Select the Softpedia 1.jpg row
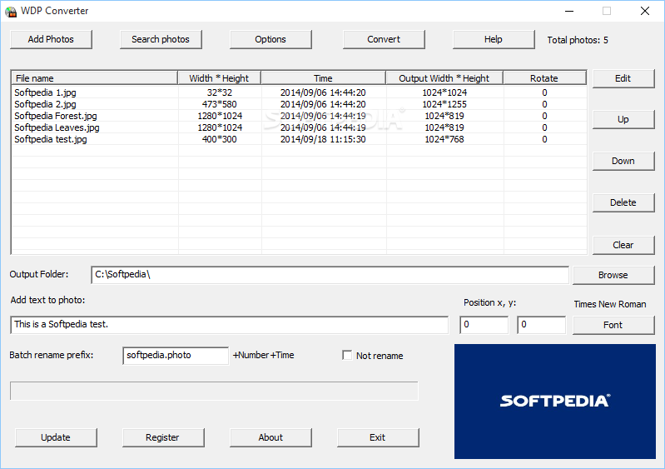665x469 pixels. pyautogui.click(x=299, y=92)
